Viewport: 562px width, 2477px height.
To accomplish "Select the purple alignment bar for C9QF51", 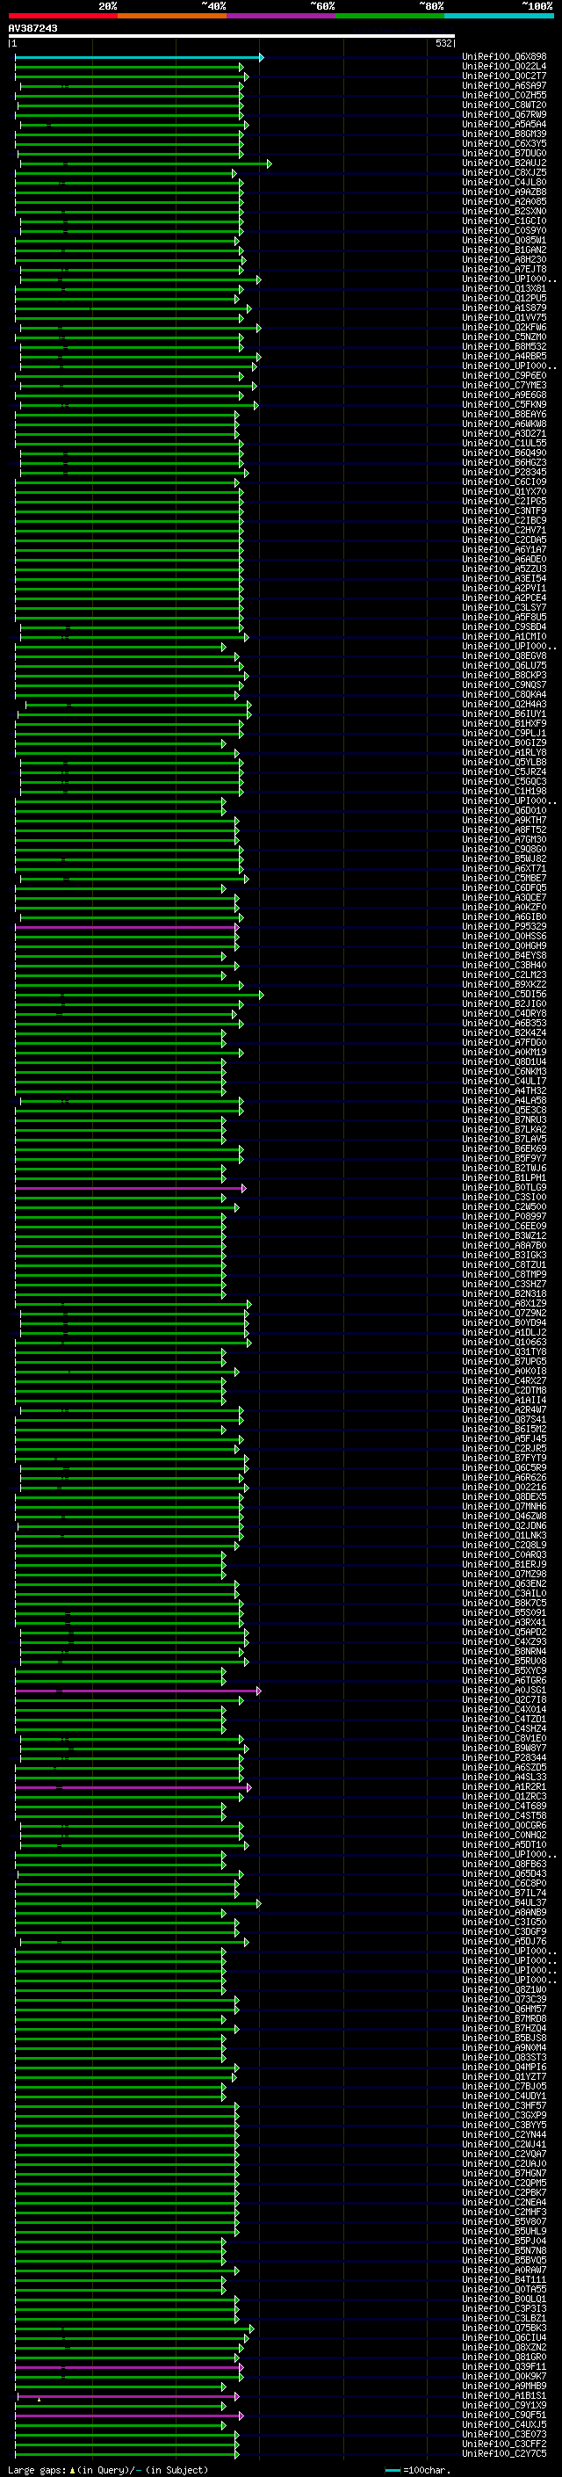I will click(x=129, y=2415).
